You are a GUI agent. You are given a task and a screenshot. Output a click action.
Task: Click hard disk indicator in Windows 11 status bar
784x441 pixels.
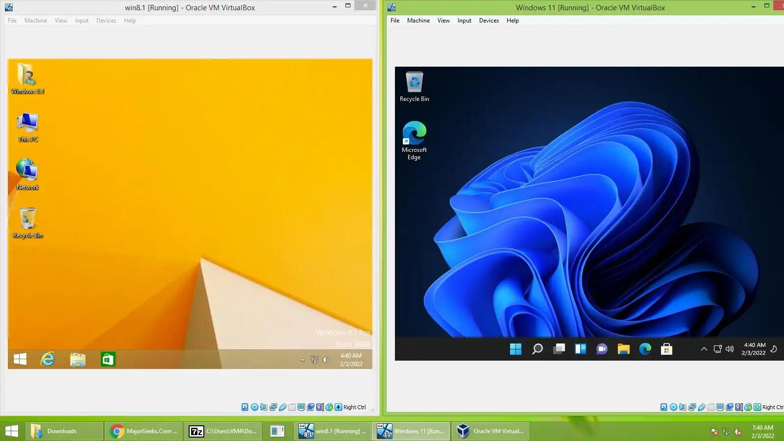(x=664, y=407)
